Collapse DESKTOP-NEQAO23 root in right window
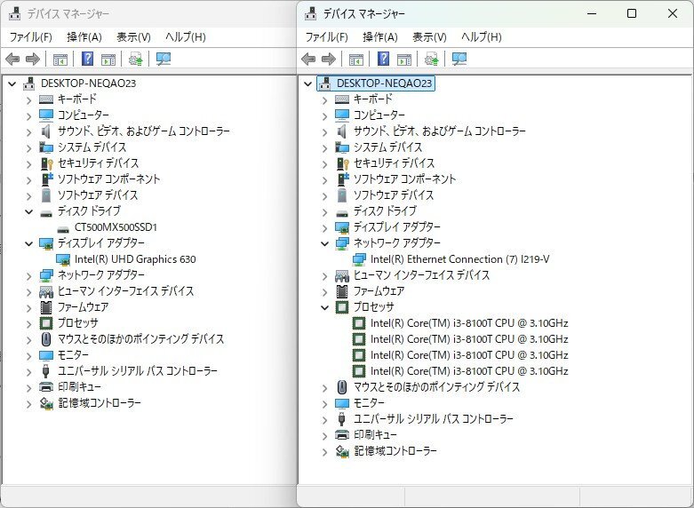Image resolution: width=694 pixels, height=508 pixels. 307,83
